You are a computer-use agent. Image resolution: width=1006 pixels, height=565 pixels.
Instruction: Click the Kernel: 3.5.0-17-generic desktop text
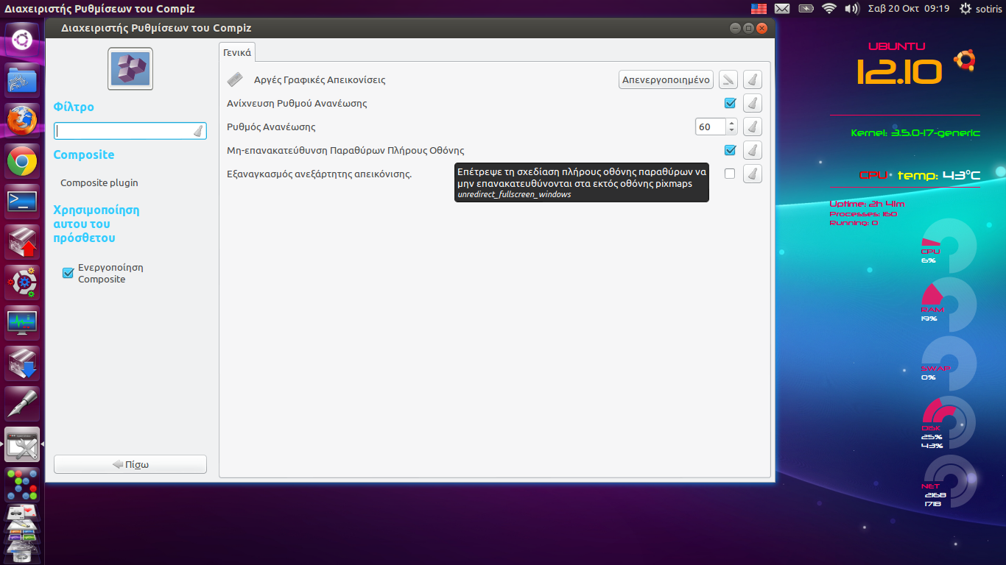point(915,133)
